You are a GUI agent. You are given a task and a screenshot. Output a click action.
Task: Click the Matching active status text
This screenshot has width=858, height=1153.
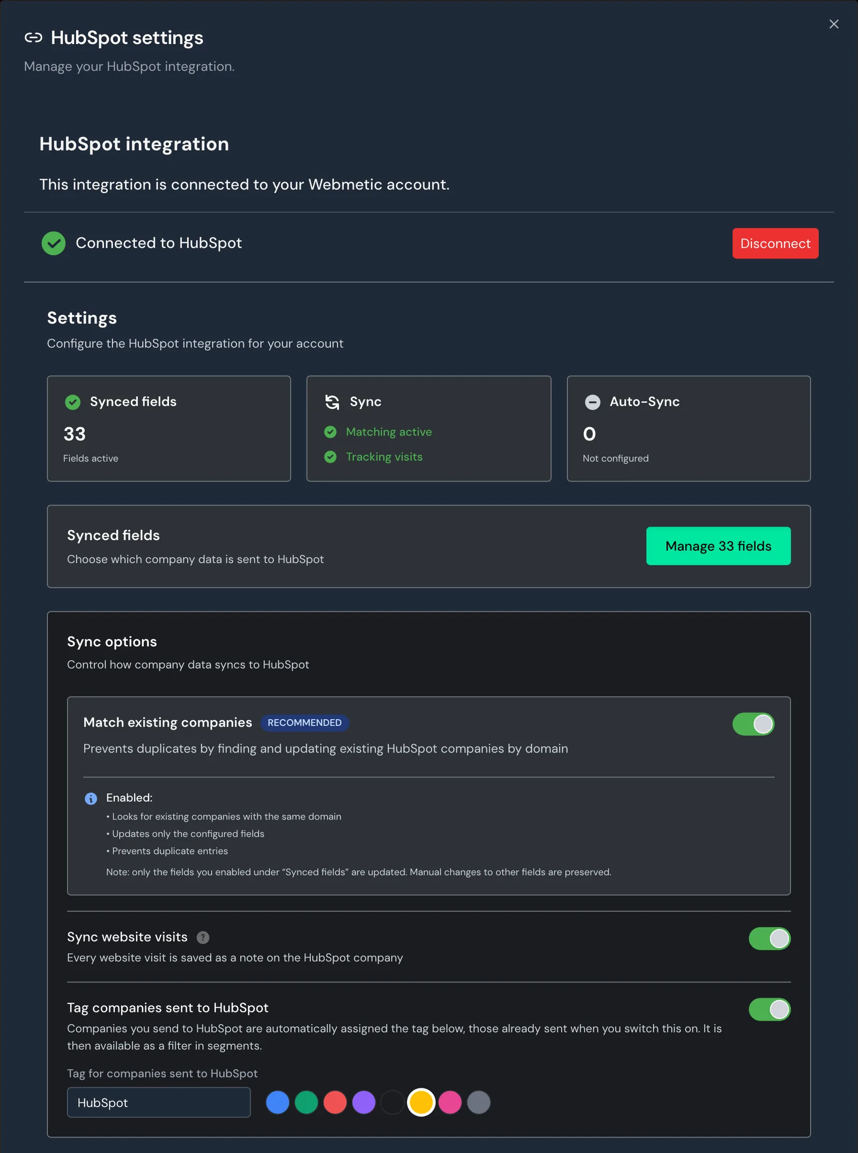389,432
